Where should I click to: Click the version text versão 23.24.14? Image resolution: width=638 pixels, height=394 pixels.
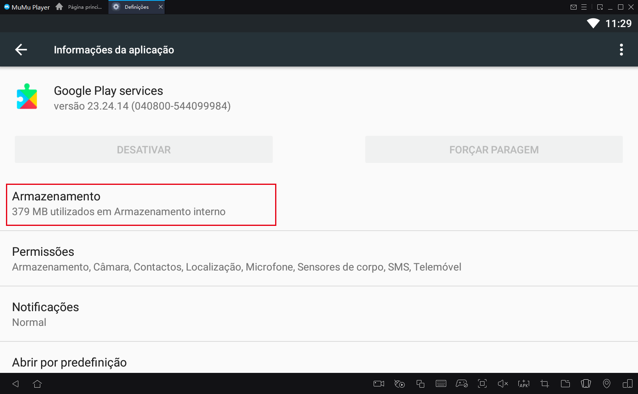pyautogui.click(x=142, y=106)
